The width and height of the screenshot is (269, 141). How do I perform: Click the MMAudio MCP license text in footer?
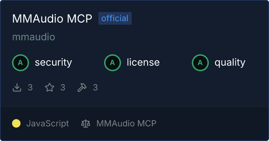(126, 123)
